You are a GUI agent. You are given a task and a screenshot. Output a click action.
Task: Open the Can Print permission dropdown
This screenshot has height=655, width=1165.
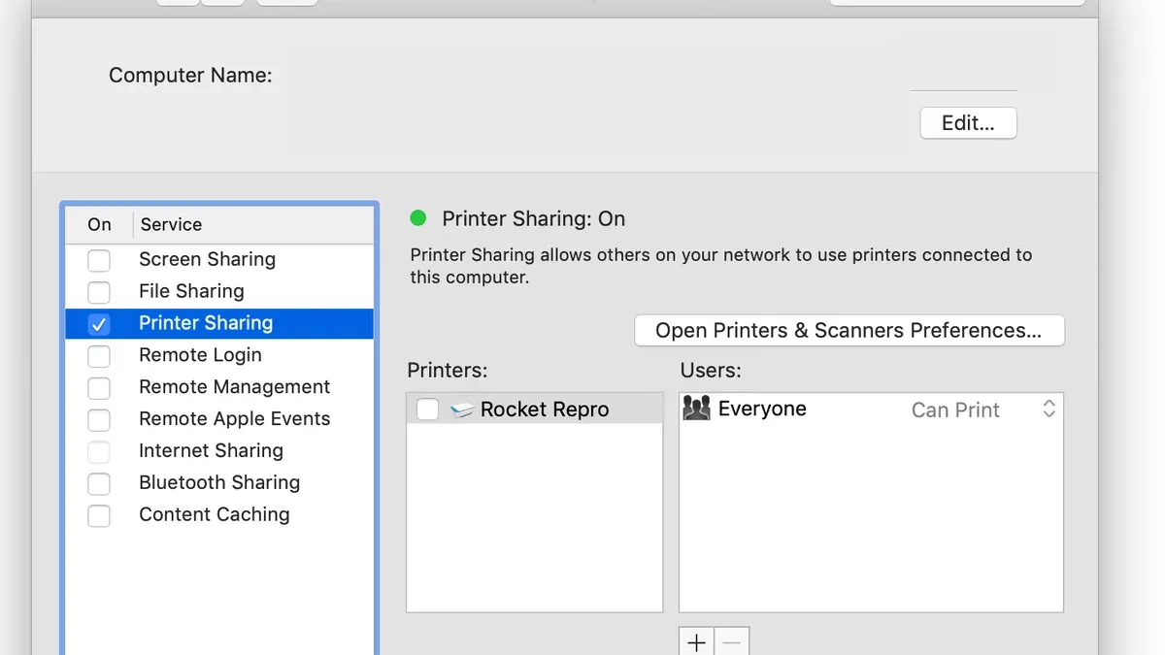[982, 409]
